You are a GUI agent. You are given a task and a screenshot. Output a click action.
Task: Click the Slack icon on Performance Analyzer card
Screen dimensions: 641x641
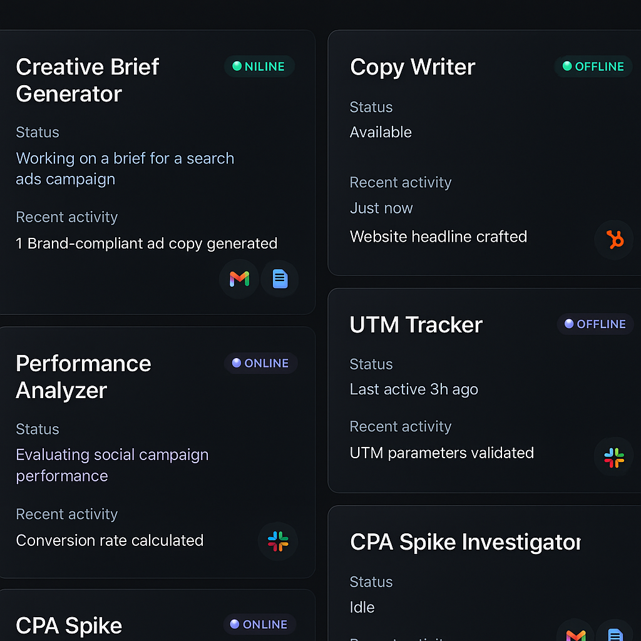coord(278,541)
